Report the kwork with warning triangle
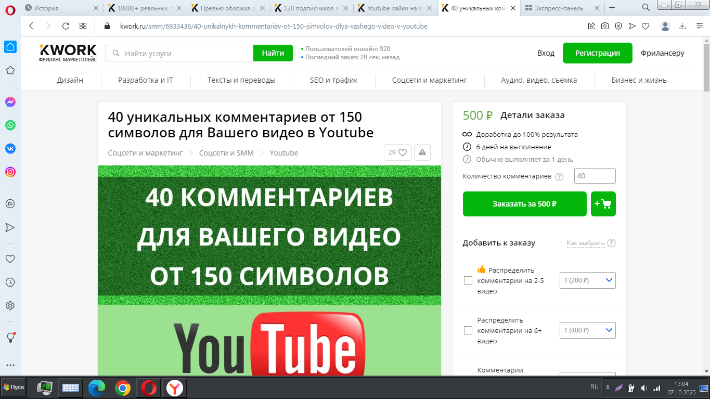Viewport: 710px width, 399px height. 422,152
